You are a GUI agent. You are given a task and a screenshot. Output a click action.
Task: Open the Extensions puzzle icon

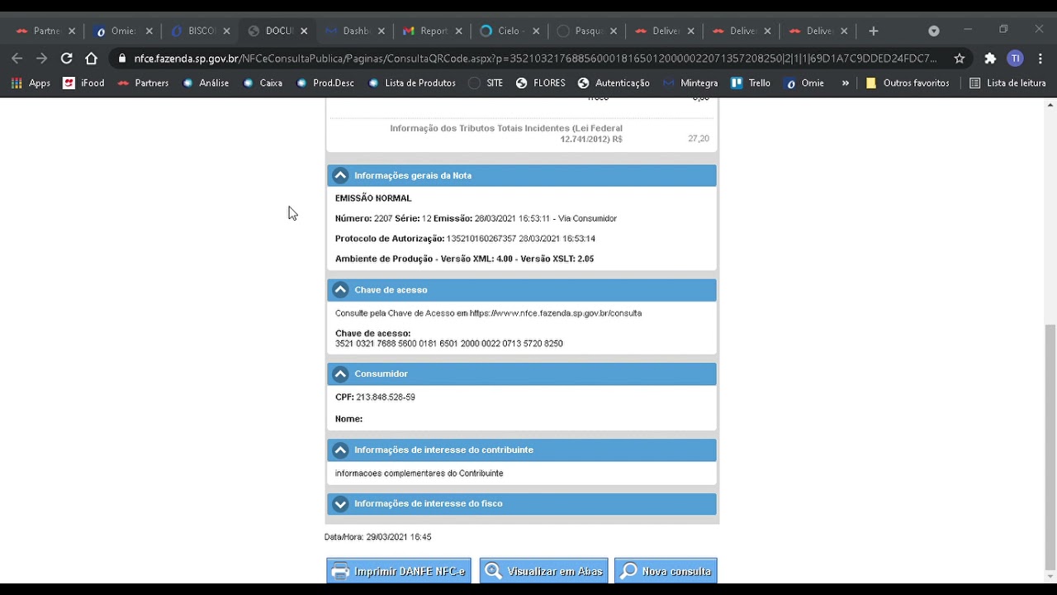click(x=990, y=58)
